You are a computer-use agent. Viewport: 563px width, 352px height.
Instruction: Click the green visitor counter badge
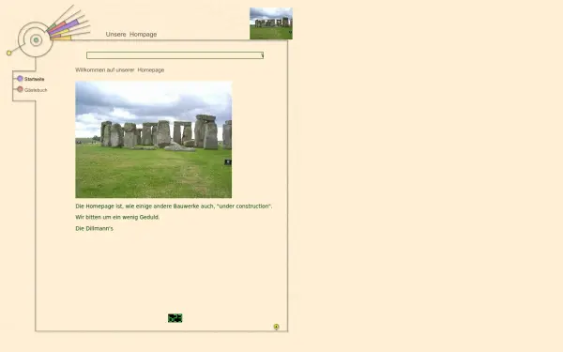pyautogui.click(x=175, y=318)
